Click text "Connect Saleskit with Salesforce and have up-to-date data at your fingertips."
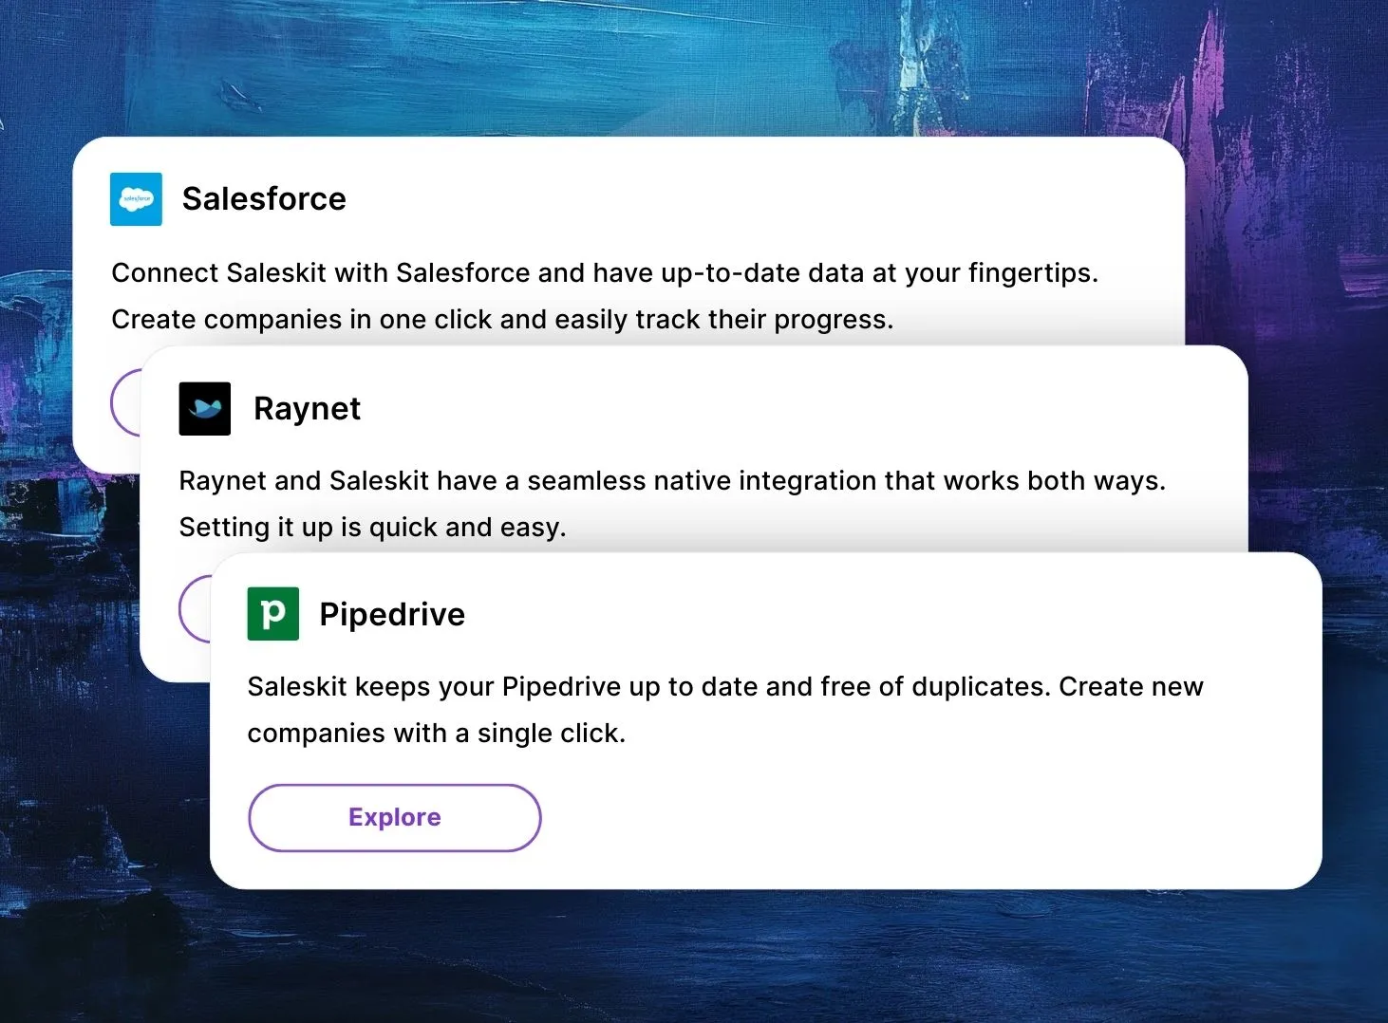 (605, 273)
